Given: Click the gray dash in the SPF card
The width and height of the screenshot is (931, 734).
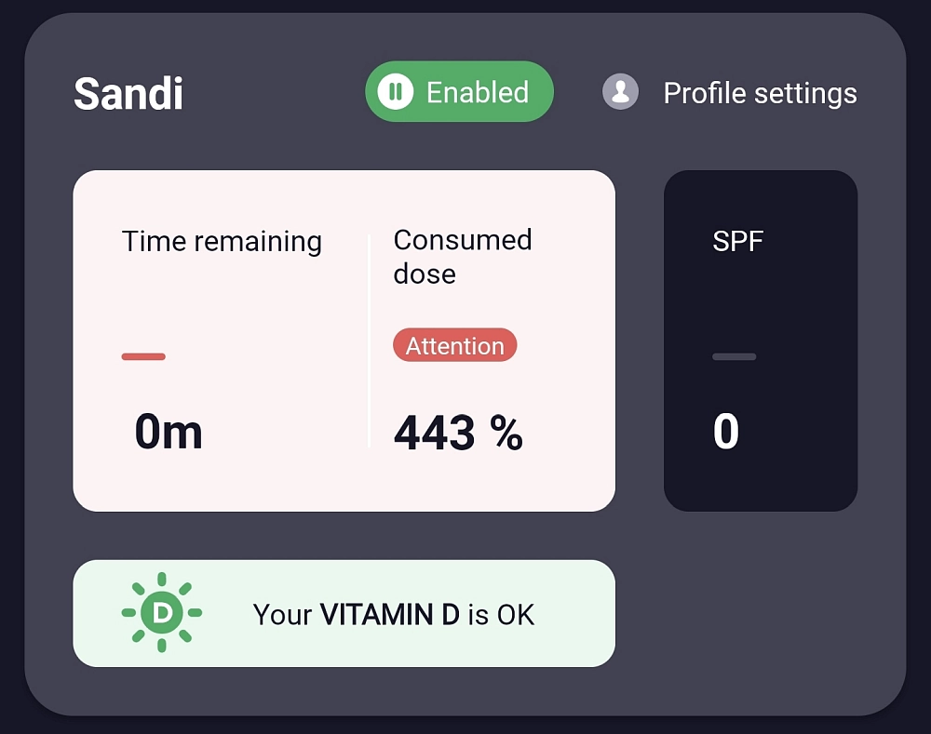Looking at the screenshot, I should (x=734, y=356).
